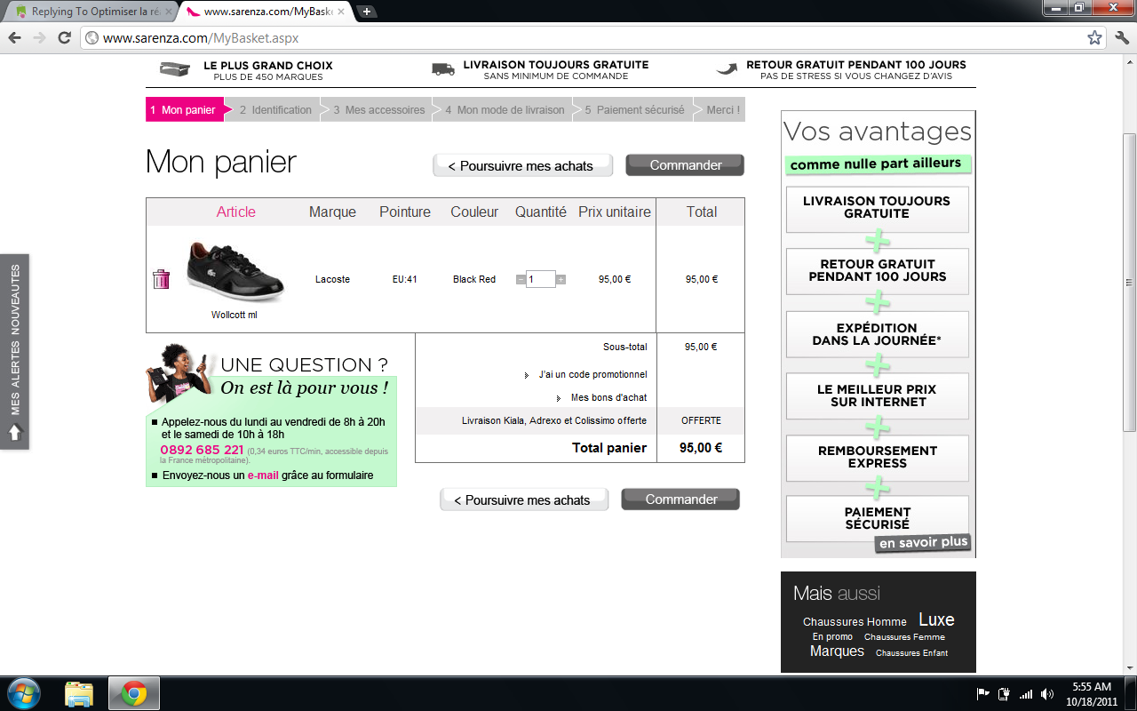Open the Marques link
The width and height of the screenshot is (1137, 711).
837,651
